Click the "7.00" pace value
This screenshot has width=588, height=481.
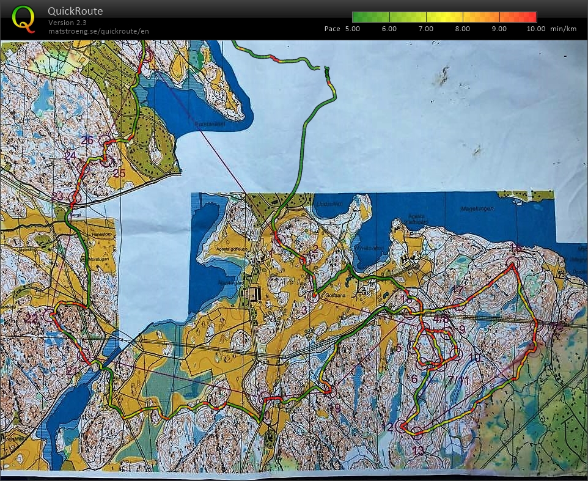(425, 29)
